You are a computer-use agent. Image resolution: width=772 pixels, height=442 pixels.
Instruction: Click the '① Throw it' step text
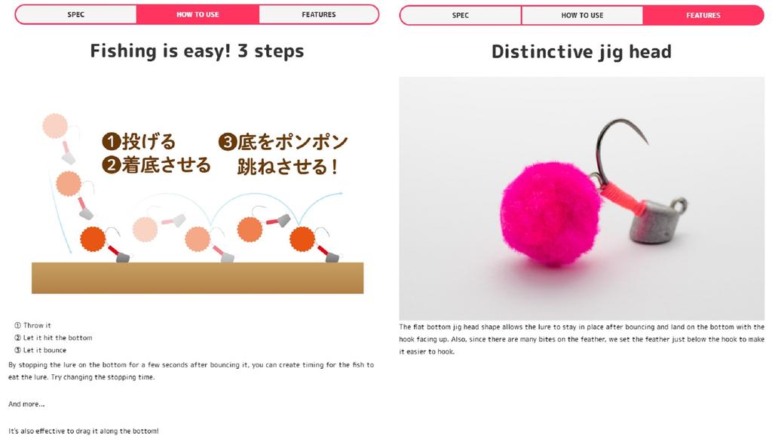tap(32, 325)
